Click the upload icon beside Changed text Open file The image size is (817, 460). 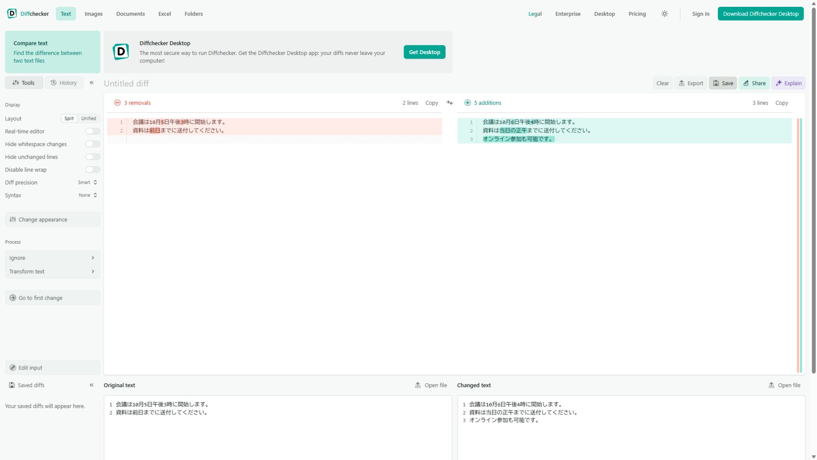771,385
